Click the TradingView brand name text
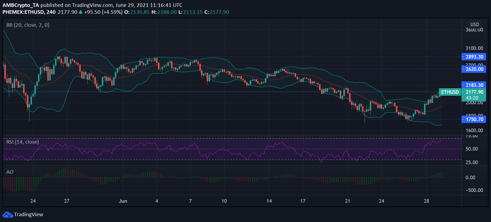The image size is (491, 222). (x=29, y=215)
